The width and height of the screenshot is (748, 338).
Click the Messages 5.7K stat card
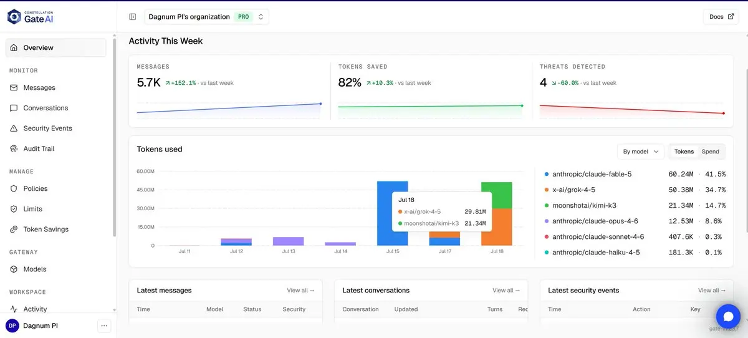(x=229, y=91)
